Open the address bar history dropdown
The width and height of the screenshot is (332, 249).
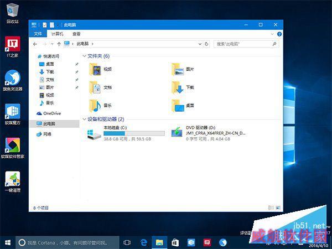coord(200,44)
